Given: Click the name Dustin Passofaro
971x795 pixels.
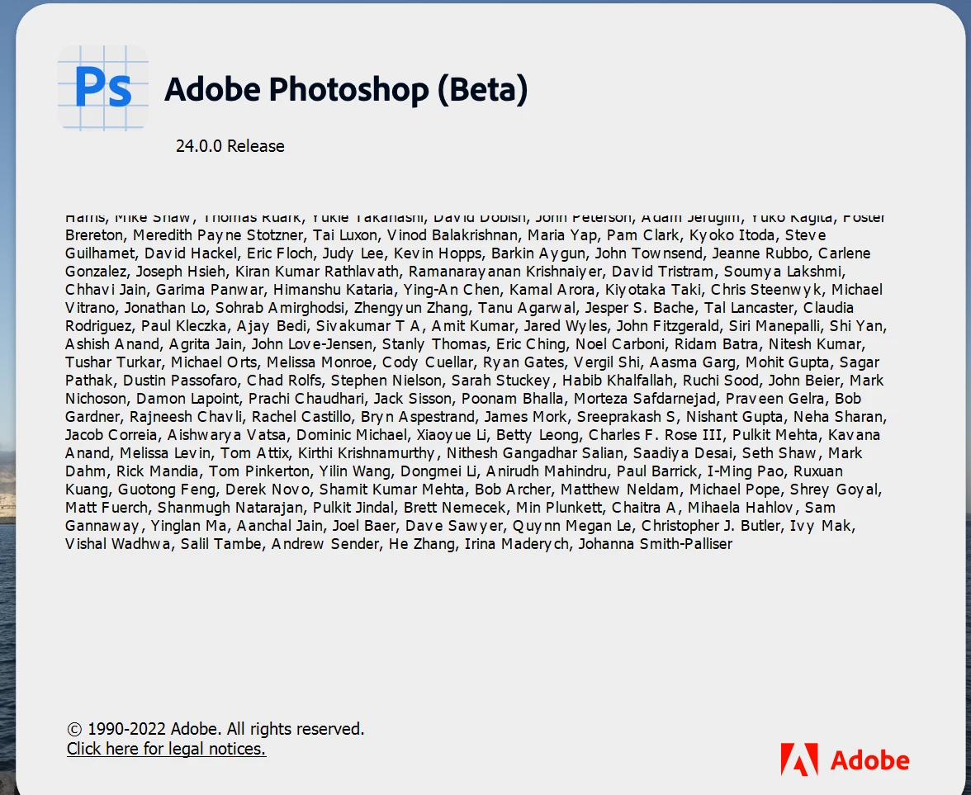Looking at the screenshot, I should coord(180,380).
